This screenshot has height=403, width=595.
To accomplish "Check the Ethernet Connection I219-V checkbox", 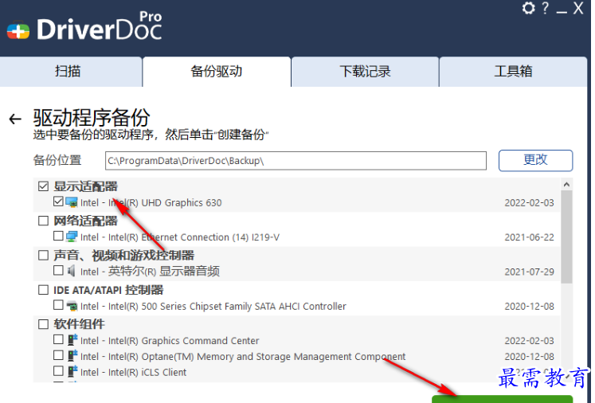I will click(x=58, y=236).
